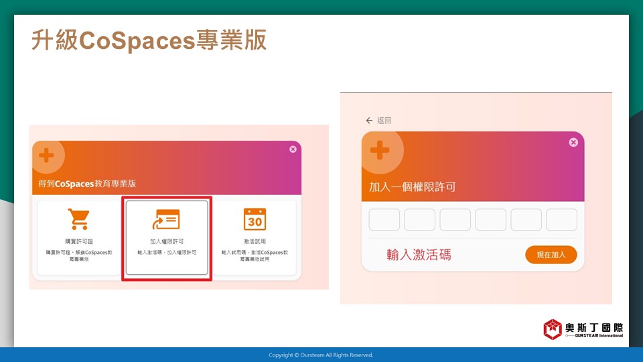This screenshot has height=362, width=643.
Task: Click the plus icon in 加入一個權限許可 header
Action: point(380,150)
